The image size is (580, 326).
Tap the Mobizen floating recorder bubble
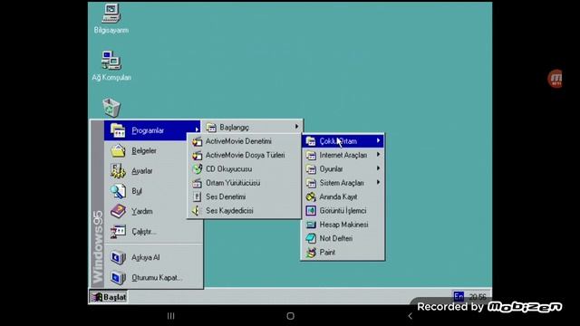click(555, 79)
